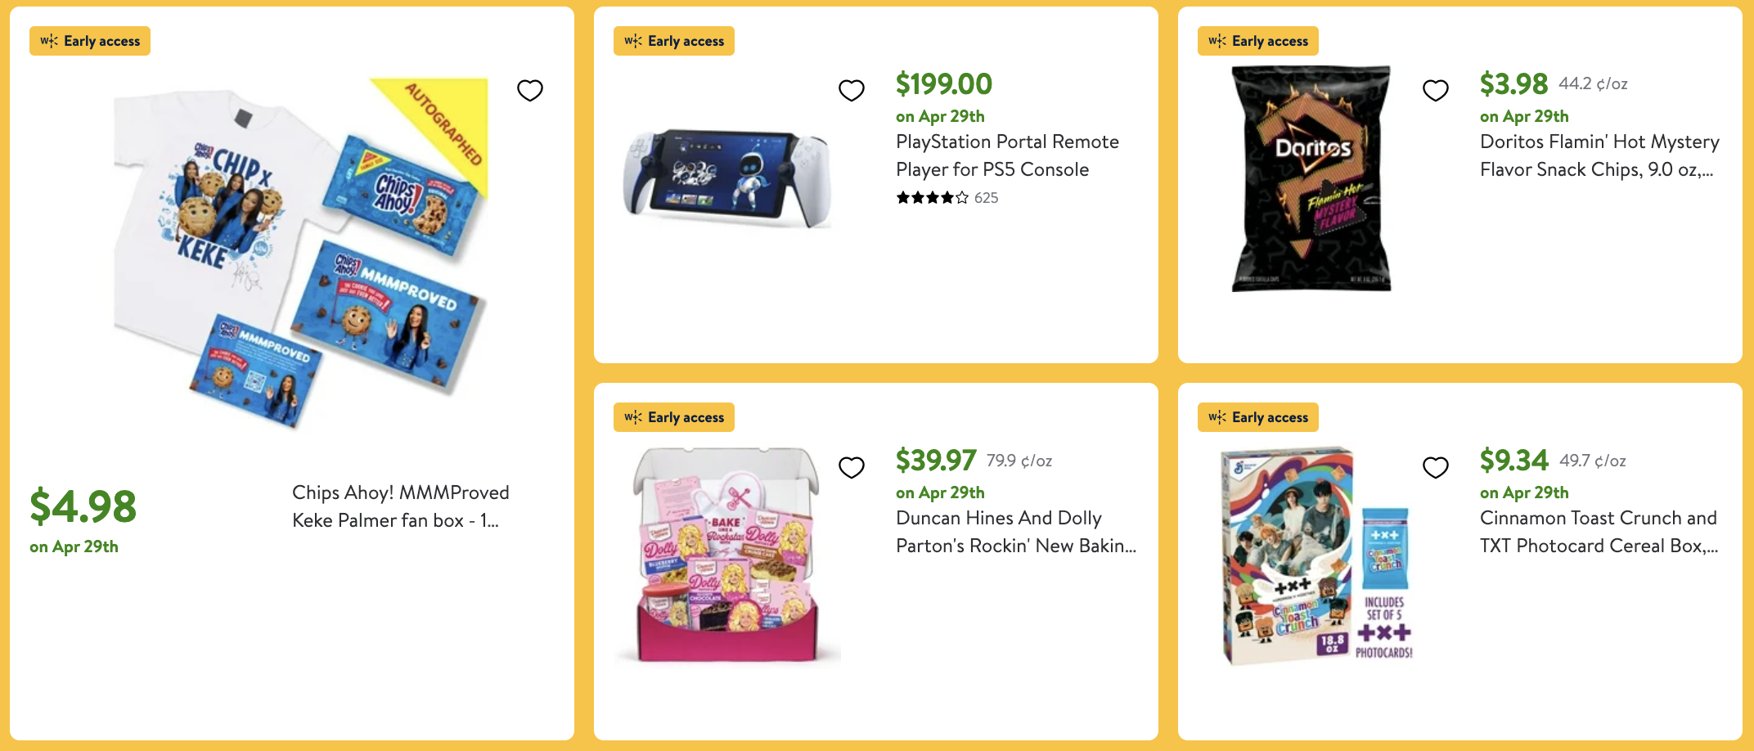This screenshot has width=1754, height=751.
Task: Click the PlayStation Portal product image
Action: (x=726, y=178)
